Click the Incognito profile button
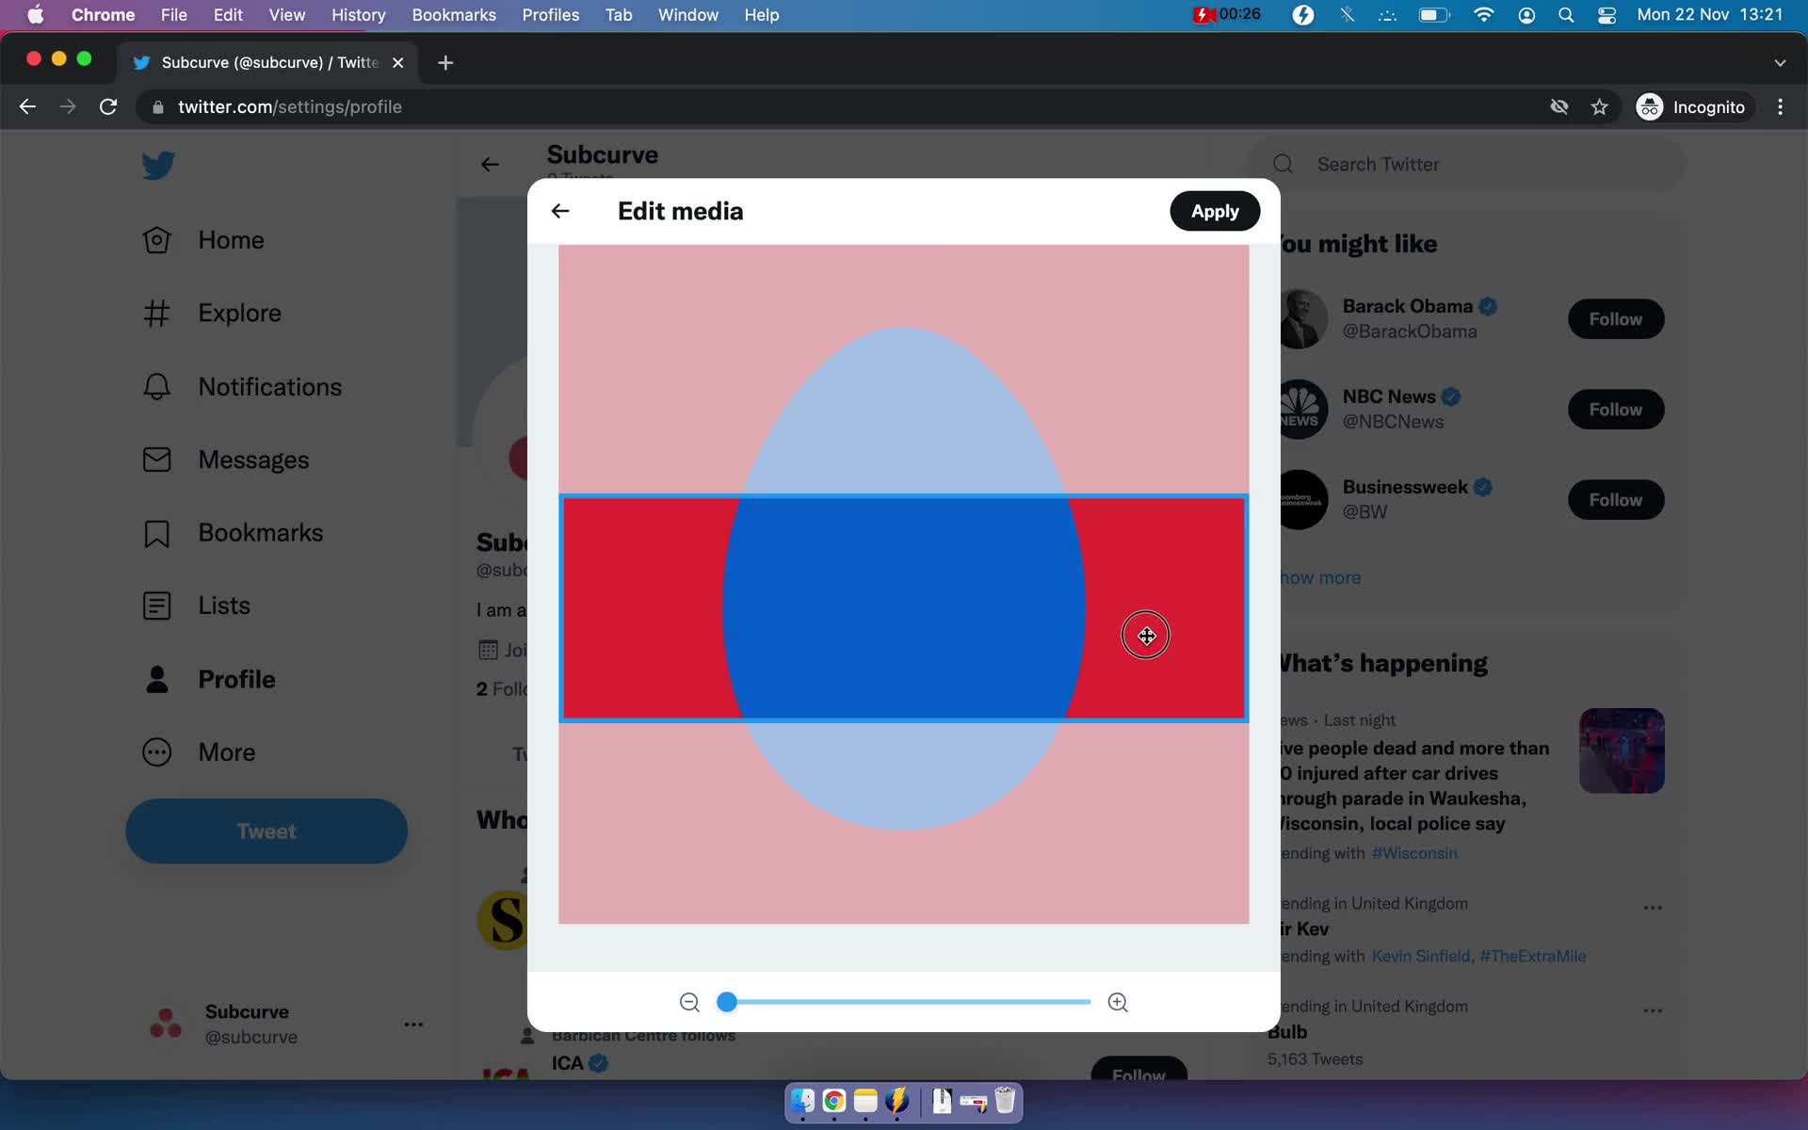The image size is (1808, 1130). (x=1691, y=107)
